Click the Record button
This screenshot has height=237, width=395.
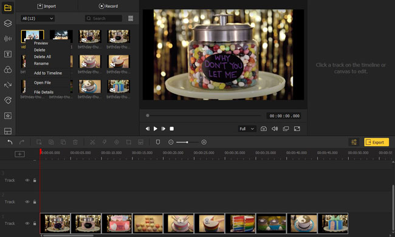(x=108, y=6)
